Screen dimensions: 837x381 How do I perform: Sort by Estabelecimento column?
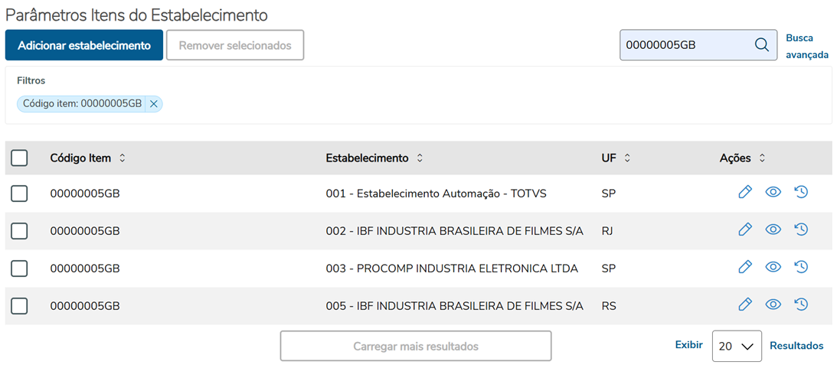tap(420, 158)
